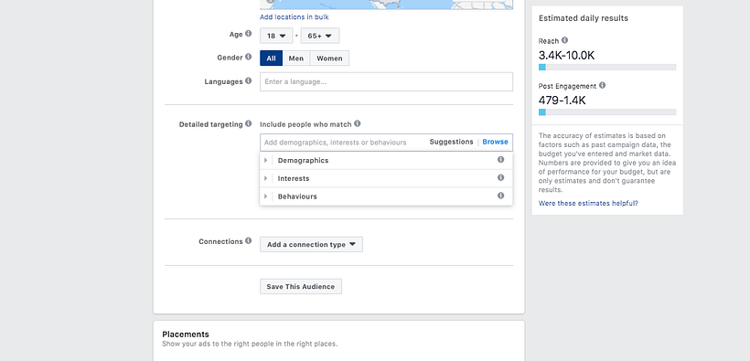
Task: Click the 3.4K-10.0K reach value
Action: point(567,56)
